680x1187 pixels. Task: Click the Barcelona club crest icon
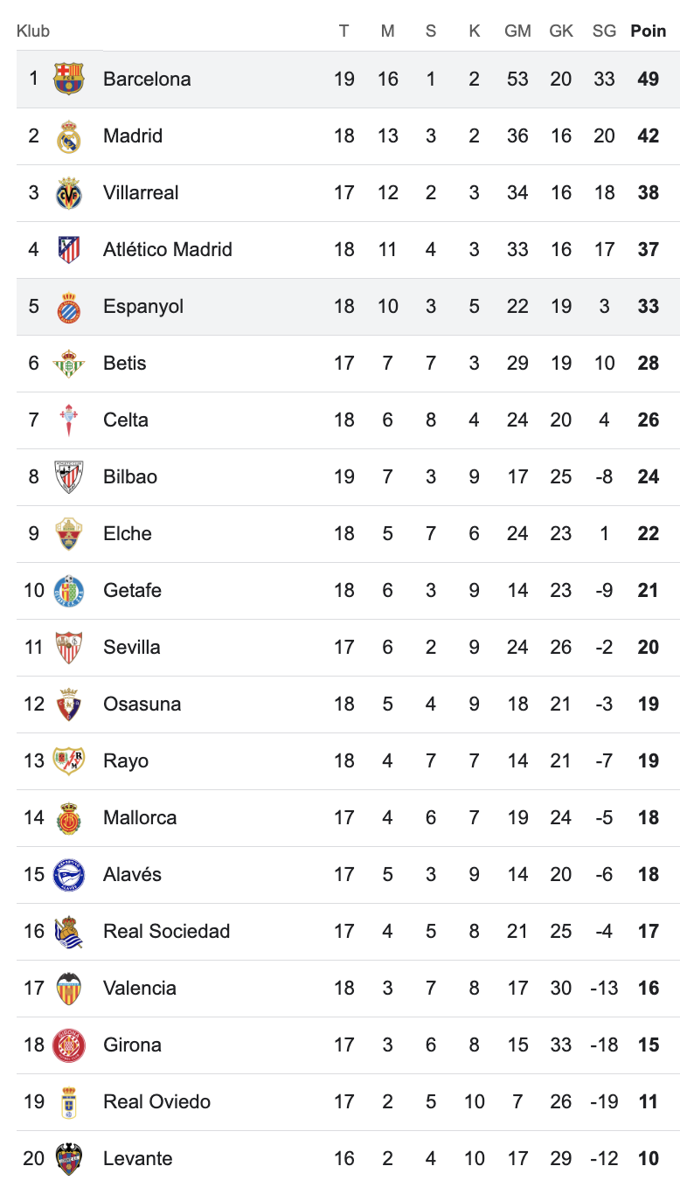pos(69,79)
